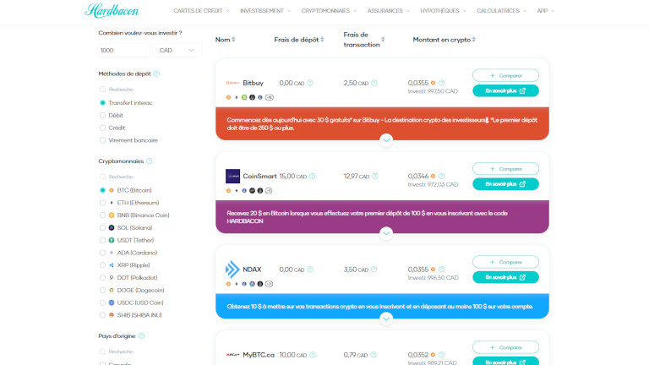Click the Hardbacon logo
The image size is (649, 365).
(x=112, y=10)
